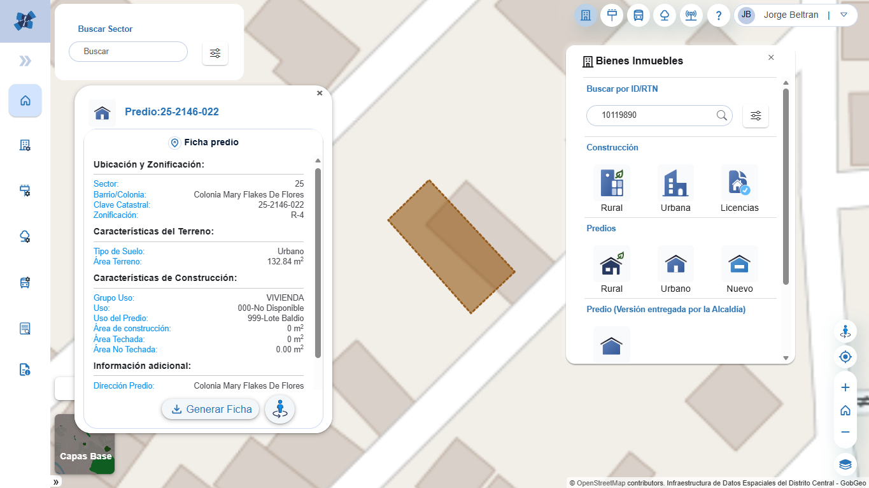Click the antenna tower icon in top toolbar
The width and height of the screenshot is (869, 488).
click(x=691, y=15)
